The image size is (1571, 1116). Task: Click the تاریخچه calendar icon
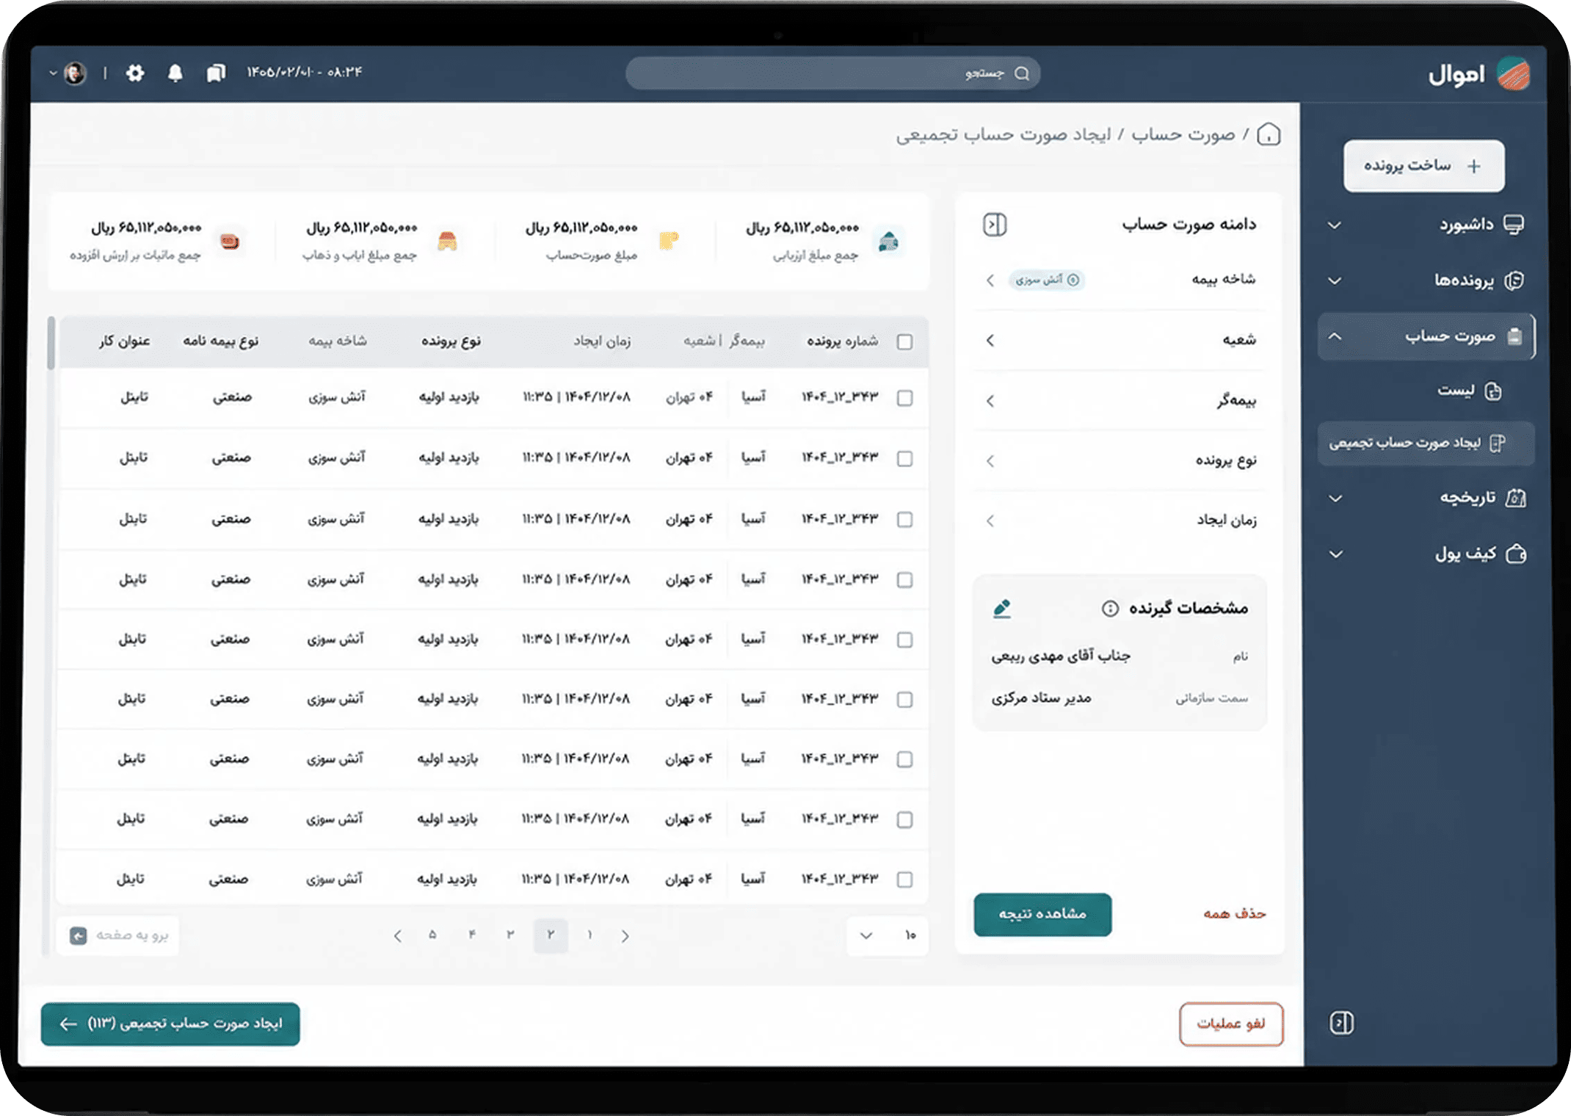(x=1515, y=498)
